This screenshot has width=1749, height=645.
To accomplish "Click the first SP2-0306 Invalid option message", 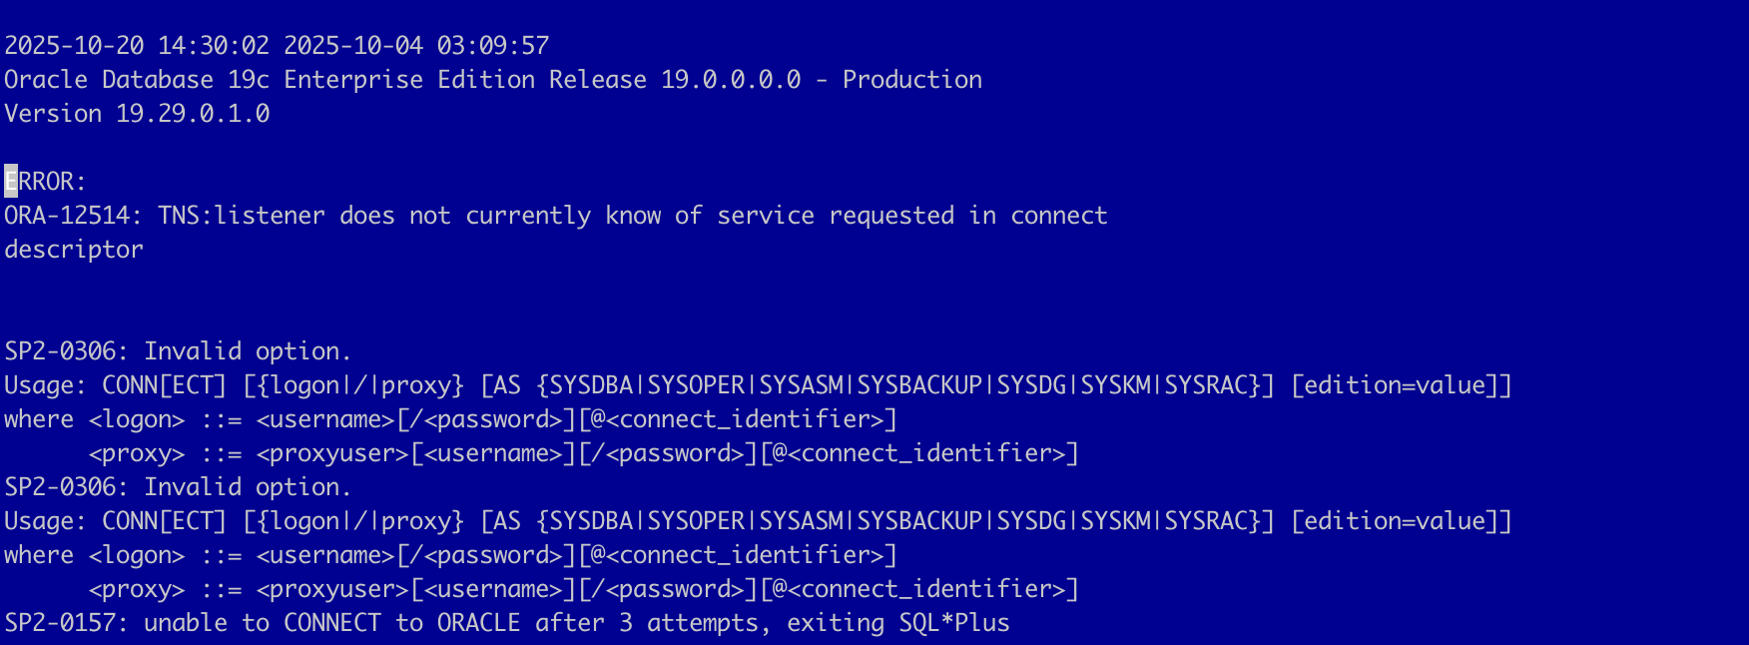I will tap(178, 351).
